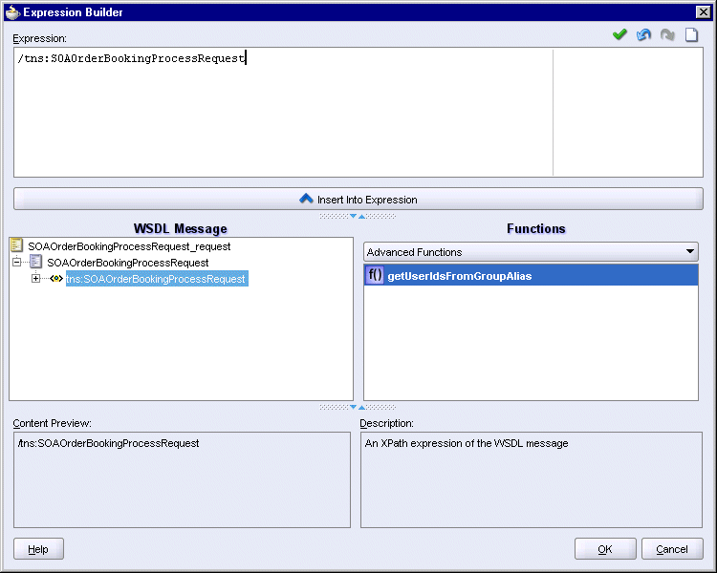This screenshot has width=717, height=573.
Task: Click the blue undo arrow icon
Action: (x=643, y=34)
